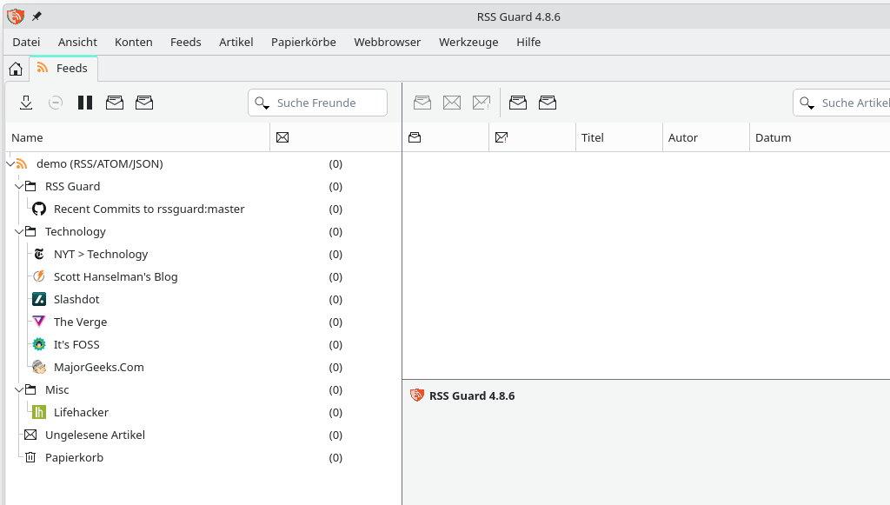
Task: Click the second envelope icon in feed toolbar
Action: [x=144, y=103]
